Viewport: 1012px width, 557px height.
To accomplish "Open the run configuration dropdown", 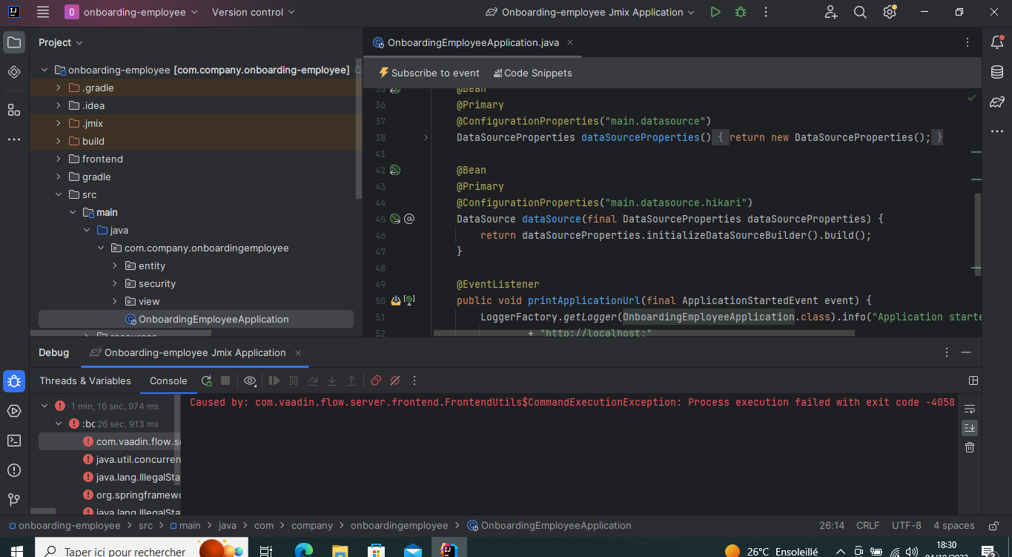I will tap(590, 12).
